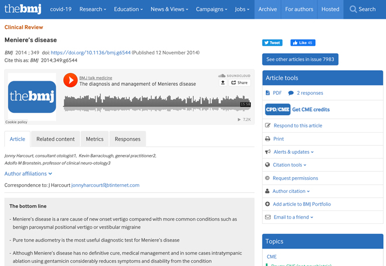See other articles in issue 7983
This screenshot has height=266, width=386.
pyautogui.click(x=300, y=59)
